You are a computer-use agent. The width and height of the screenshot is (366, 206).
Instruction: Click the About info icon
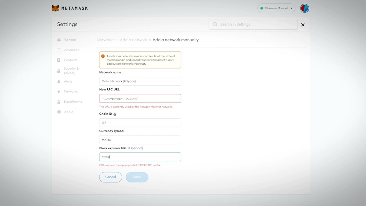(59, 112)
